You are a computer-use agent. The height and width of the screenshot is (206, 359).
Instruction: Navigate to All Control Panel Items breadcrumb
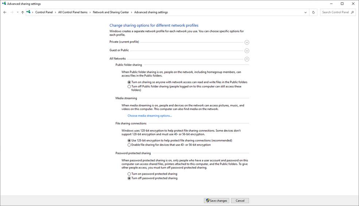click(73, 12)
